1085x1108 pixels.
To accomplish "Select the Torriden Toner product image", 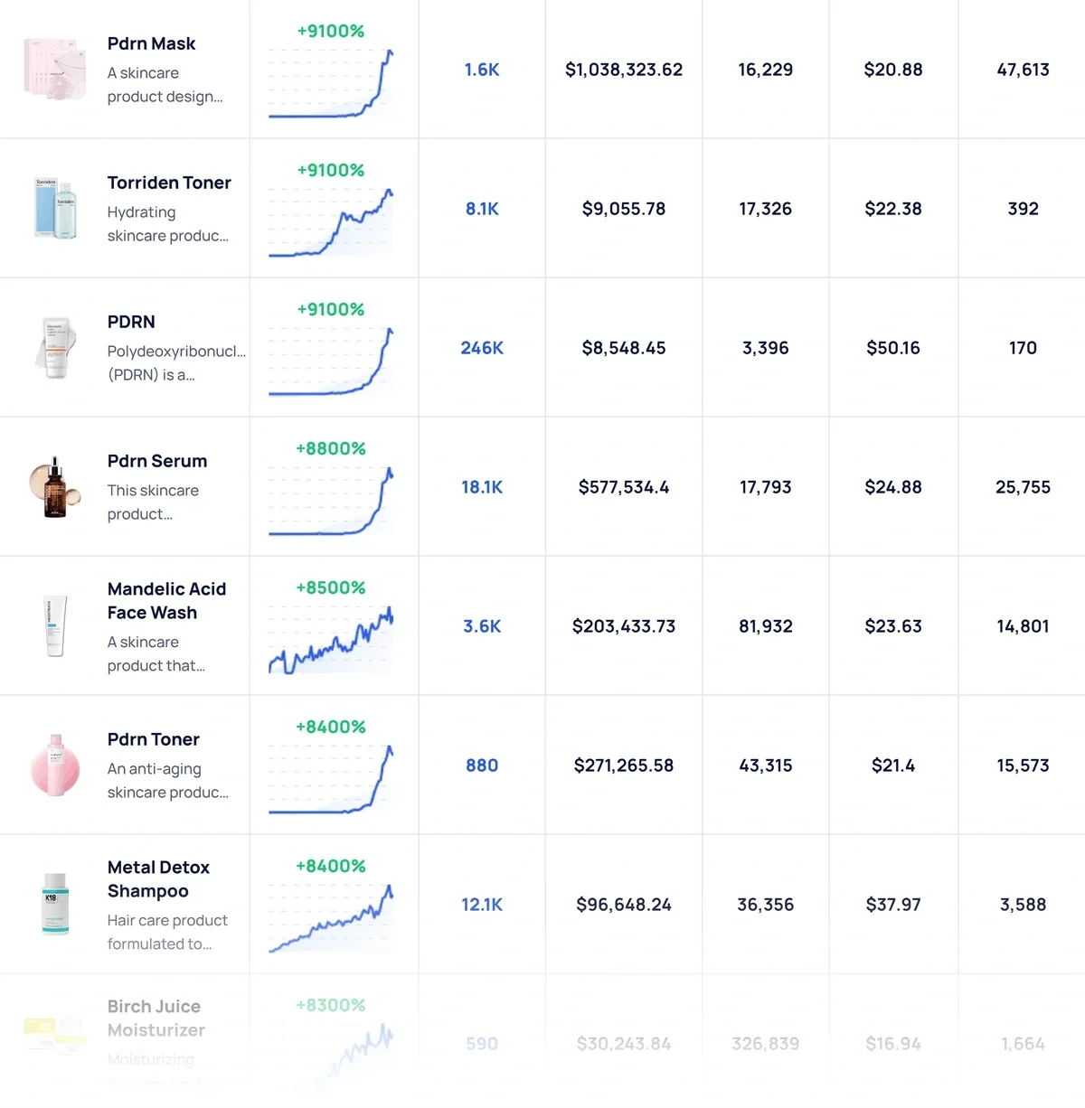I will [55, 207].
